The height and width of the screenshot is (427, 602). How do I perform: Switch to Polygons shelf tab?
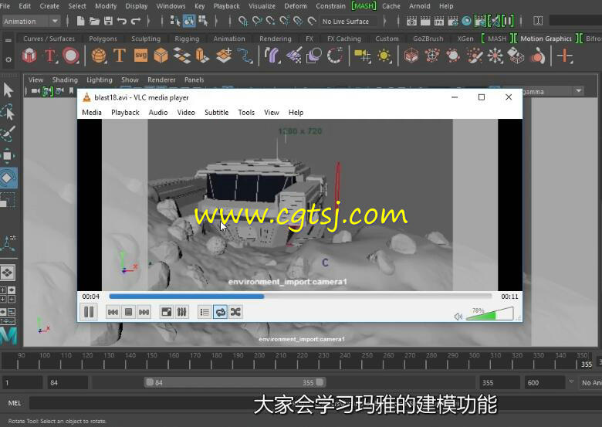103,39
